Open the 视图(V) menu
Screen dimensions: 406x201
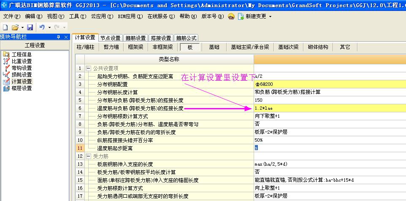coord(56,16)
